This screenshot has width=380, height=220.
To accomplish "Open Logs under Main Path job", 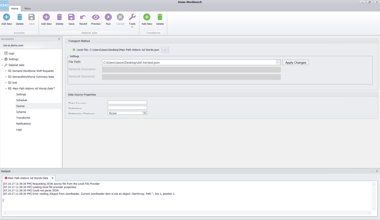I will click(19, 130).
